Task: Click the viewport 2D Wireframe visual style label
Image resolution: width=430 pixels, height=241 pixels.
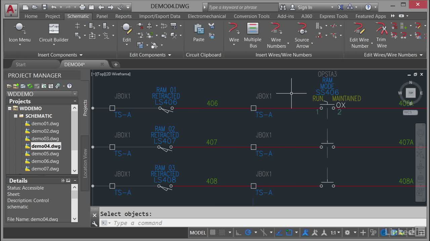Action: pyautogui.click(x=118, y=74)
